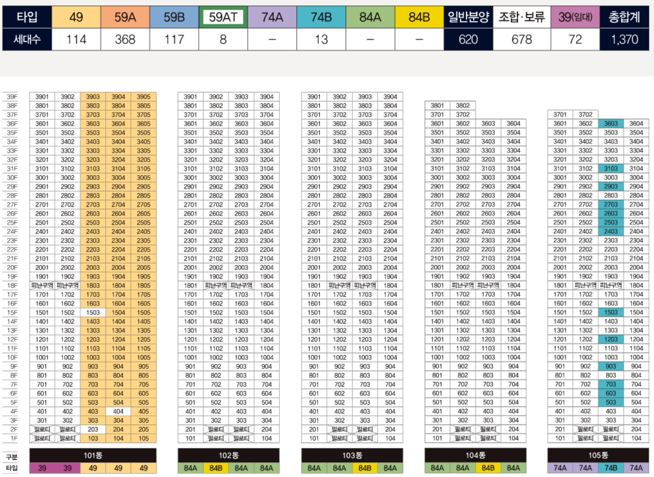Click the 39(임대) header cell
654x477 pixels.
575,17
